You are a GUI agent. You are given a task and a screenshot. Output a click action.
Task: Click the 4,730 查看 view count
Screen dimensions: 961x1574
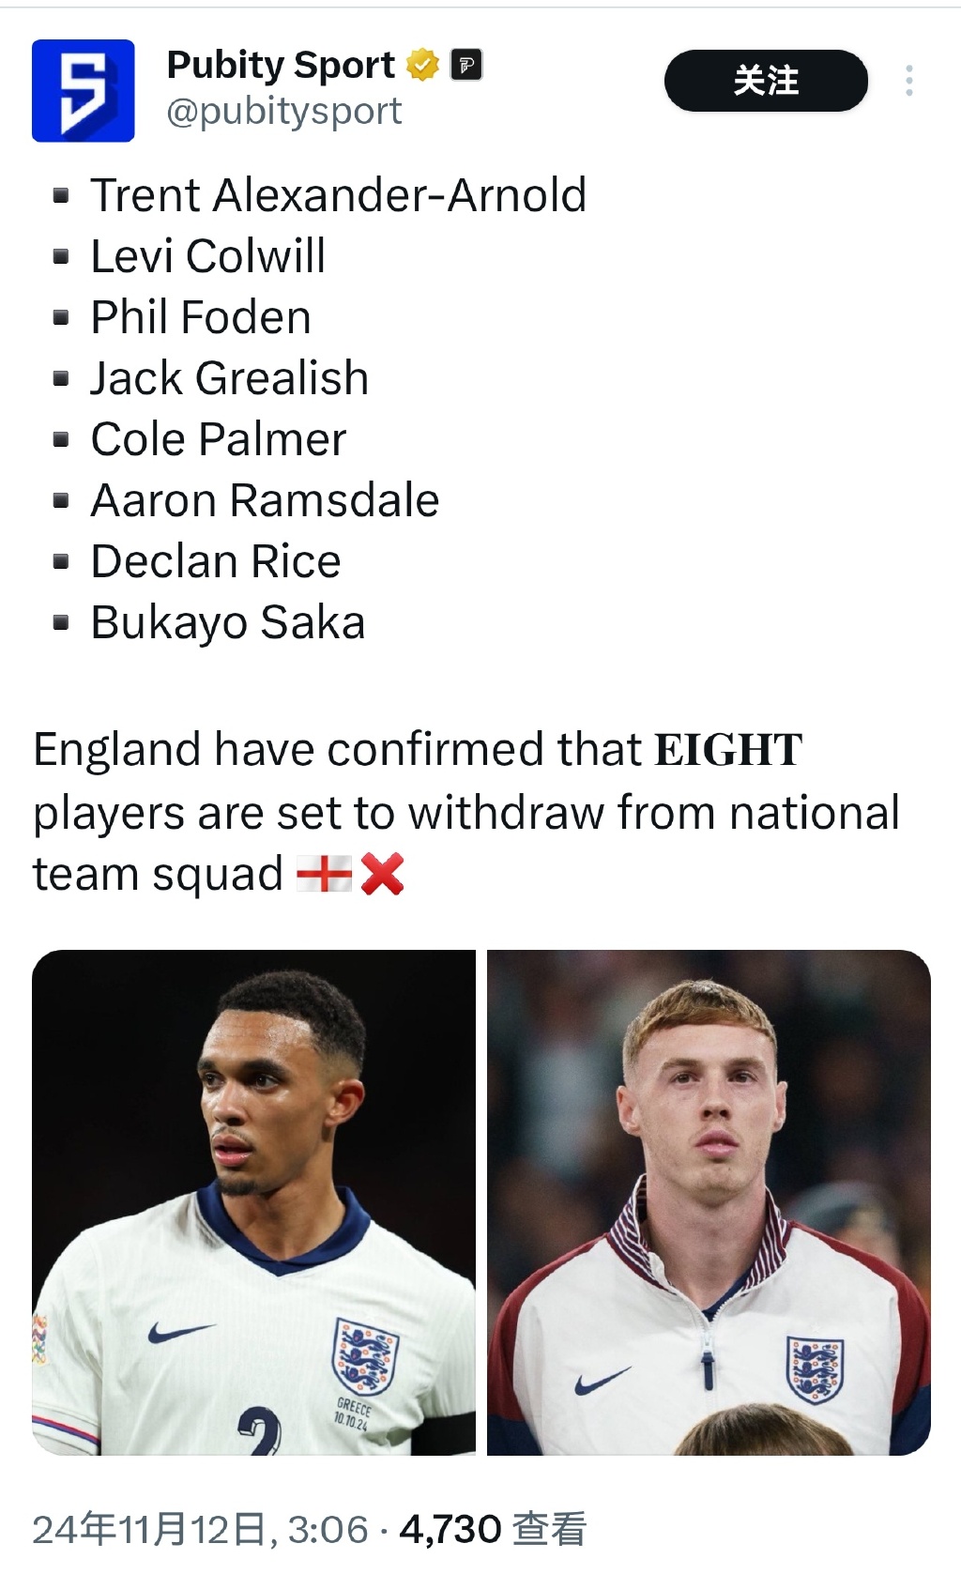pyautogui.click(x=493, y=1529)
